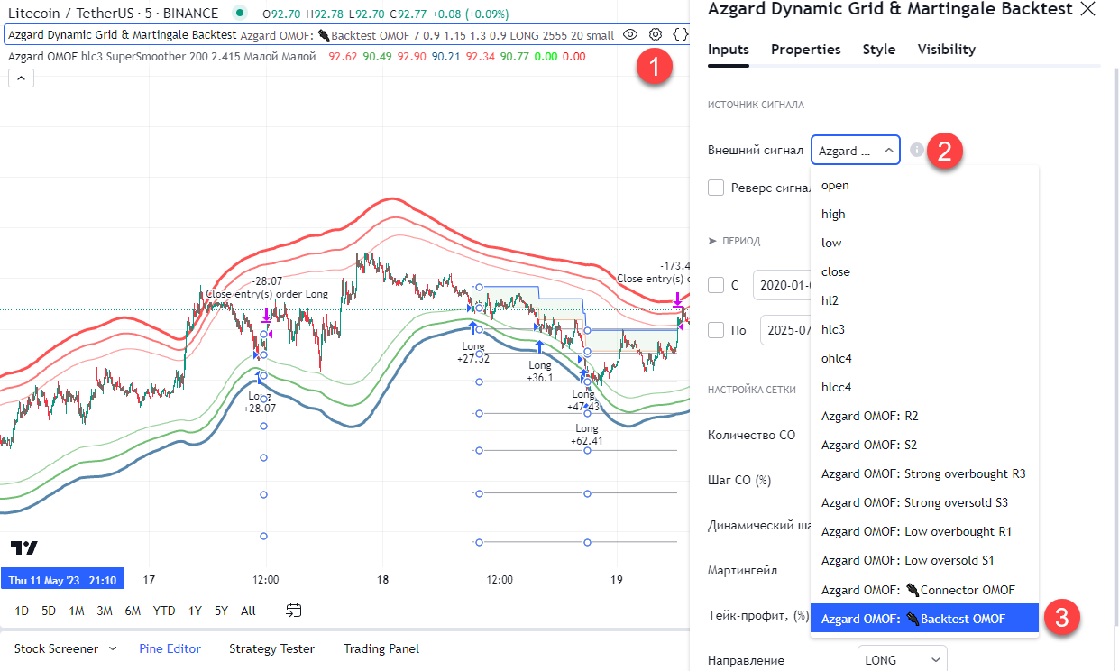Switch to the Visibility tab
The height and width of the screenshot is (671, 1119).
pos(947,50)
